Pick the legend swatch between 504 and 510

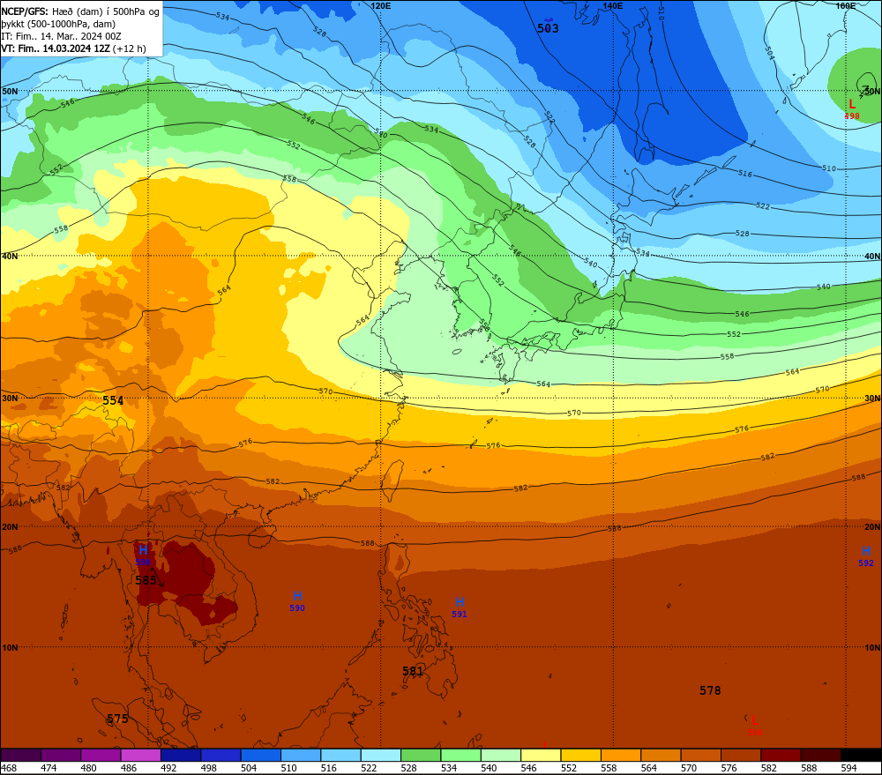[x=260, y=755]
